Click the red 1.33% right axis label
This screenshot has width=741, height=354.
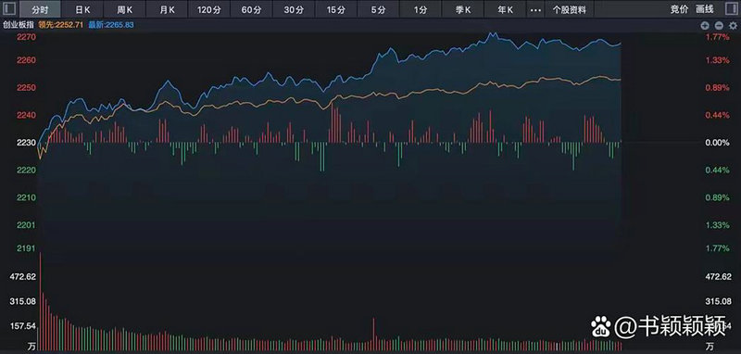tap(717, 60)
